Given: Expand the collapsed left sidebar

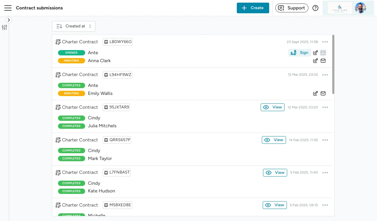Looking at the screenshot, I should pos(9,20).
